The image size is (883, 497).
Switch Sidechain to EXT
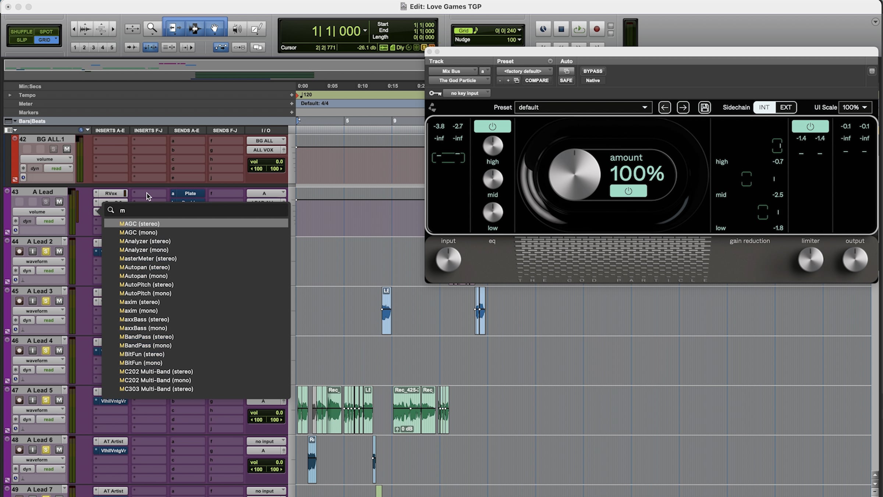[786, 107]
